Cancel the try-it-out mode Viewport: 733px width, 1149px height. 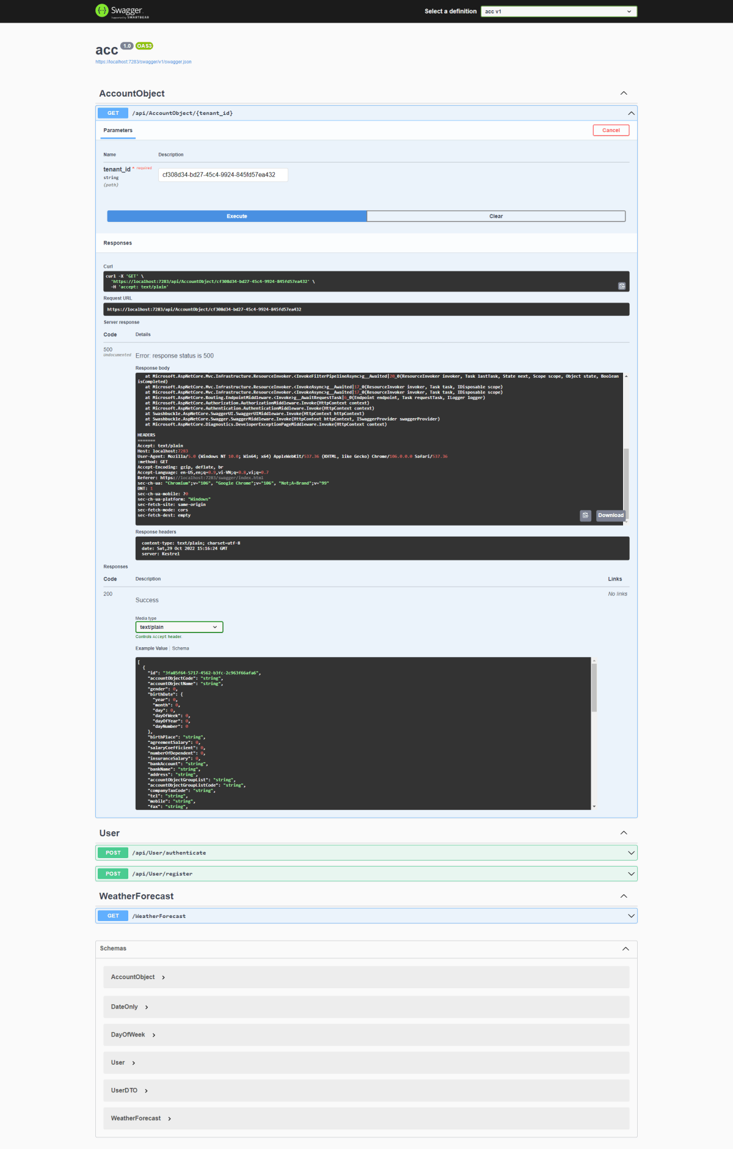click(611, 130)
